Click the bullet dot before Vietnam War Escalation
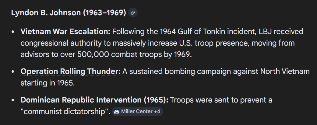 (13, 32)
